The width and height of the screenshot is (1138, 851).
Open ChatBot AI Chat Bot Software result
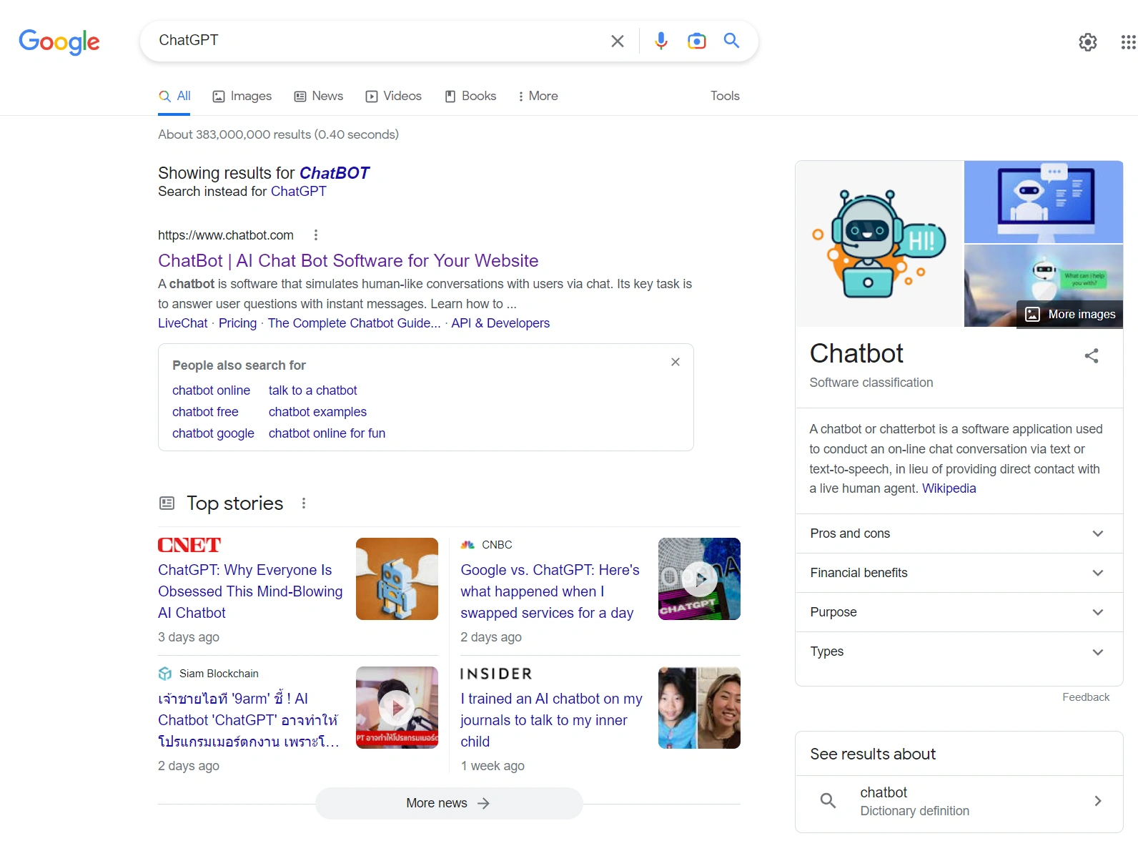click(348, 261)
